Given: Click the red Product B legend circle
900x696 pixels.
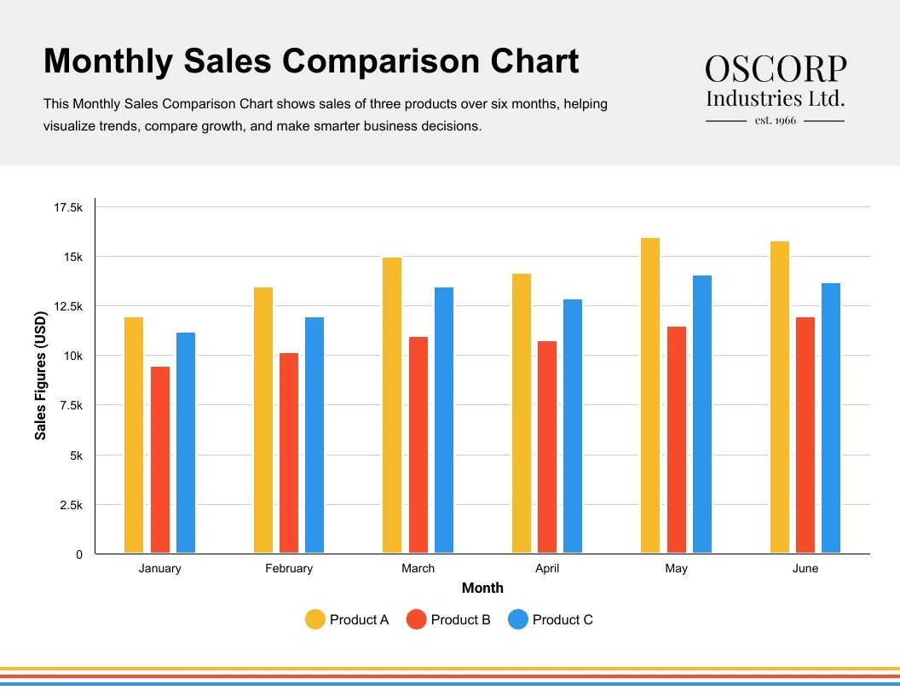Looking at the screenshot, I should [416, 620].
